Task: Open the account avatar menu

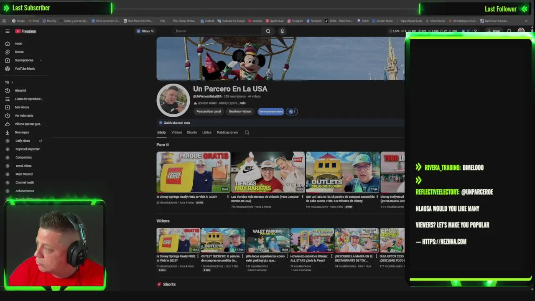Action: coord(521,31)
